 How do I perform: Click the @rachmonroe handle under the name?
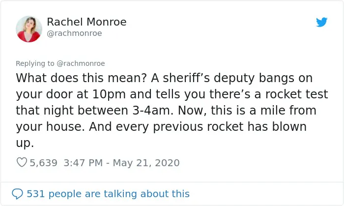[74, 33]
